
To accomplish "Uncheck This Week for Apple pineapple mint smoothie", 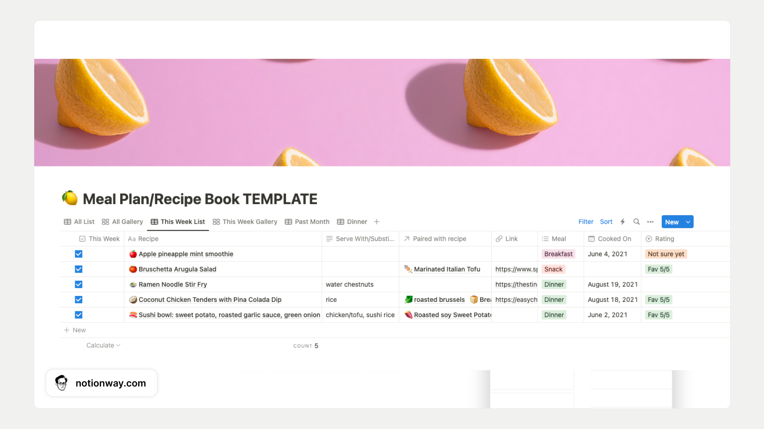I will coord(79,254).
